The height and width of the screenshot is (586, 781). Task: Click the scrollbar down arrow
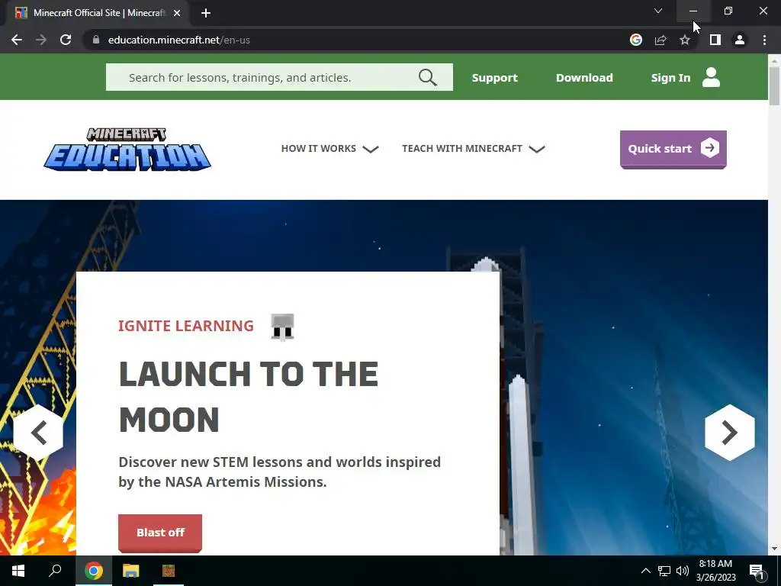pos(775,549)
